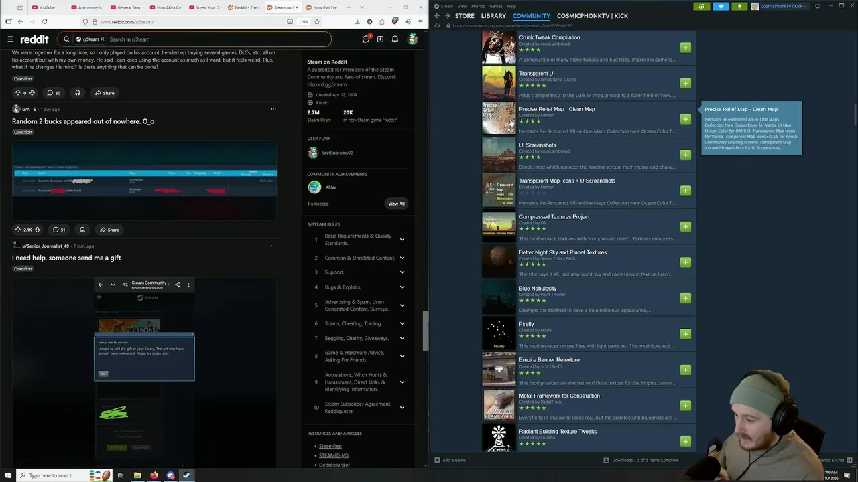Viewport: 858px width, 482px height.
Task: Subscribe to Precise Relief Map mod
Action: 685,119
